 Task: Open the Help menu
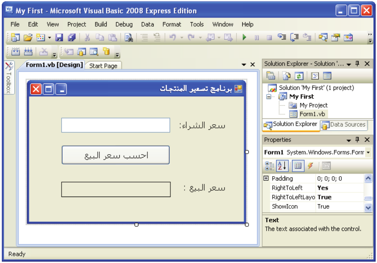coord(247,24)
